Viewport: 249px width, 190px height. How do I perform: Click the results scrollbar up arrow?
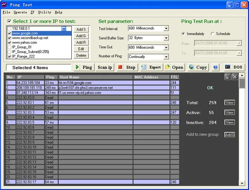click(x=242, y=75)
